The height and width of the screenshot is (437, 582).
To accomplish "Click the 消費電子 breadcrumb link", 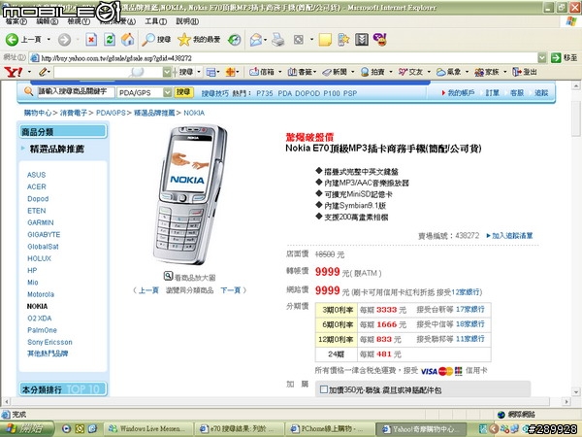I will click(x=74, y=113).
